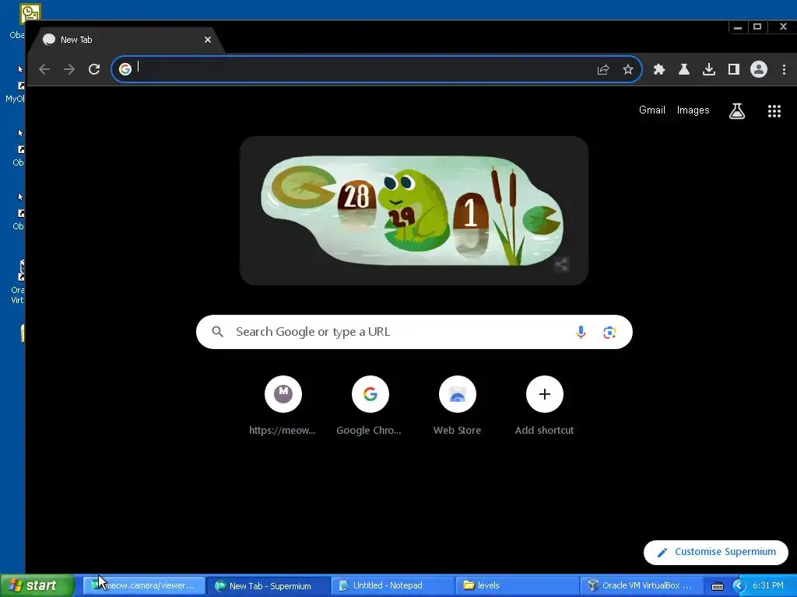Open the https://meow... shortcut
This screenshot has width=797, height=597.
[x=283, y=406]
